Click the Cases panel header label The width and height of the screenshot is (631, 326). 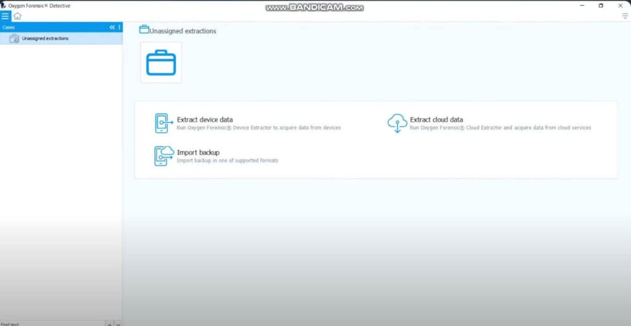pyautogui.click(x=9, y=27)
